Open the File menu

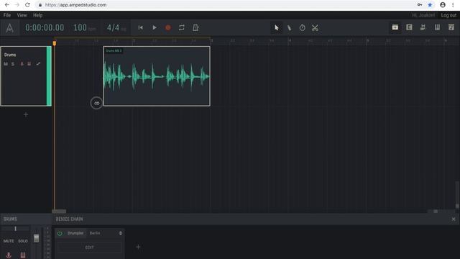click(7, 15)
